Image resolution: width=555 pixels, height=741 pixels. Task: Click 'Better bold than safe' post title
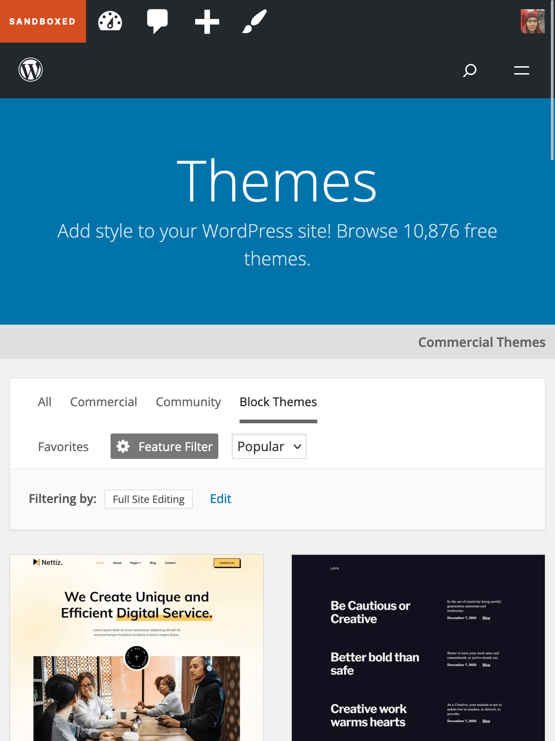375,664
